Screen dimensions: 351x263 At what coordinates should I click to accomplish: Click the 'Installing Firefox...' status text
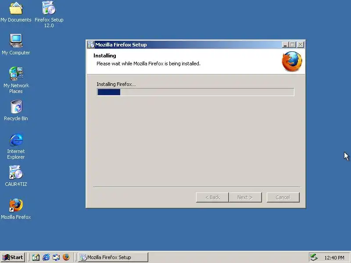(116, 84)
